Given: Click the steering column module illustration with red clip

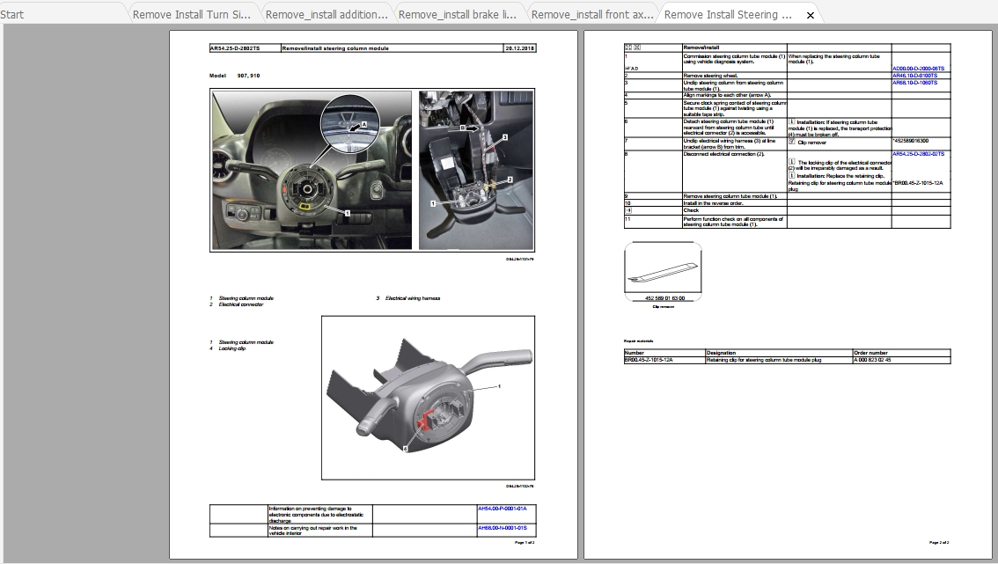Looking at the screenshot, I should click(428, 398).
